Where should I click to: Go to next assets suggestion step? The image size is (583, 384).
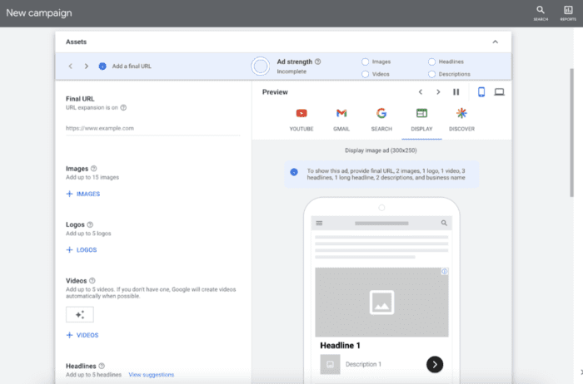85,66
